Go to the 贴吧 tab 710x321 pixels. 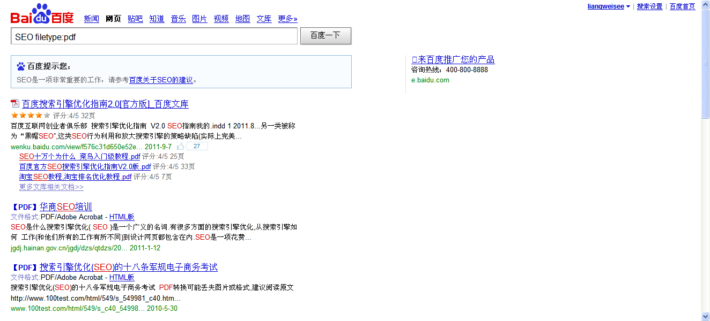(x=135, y=19)
